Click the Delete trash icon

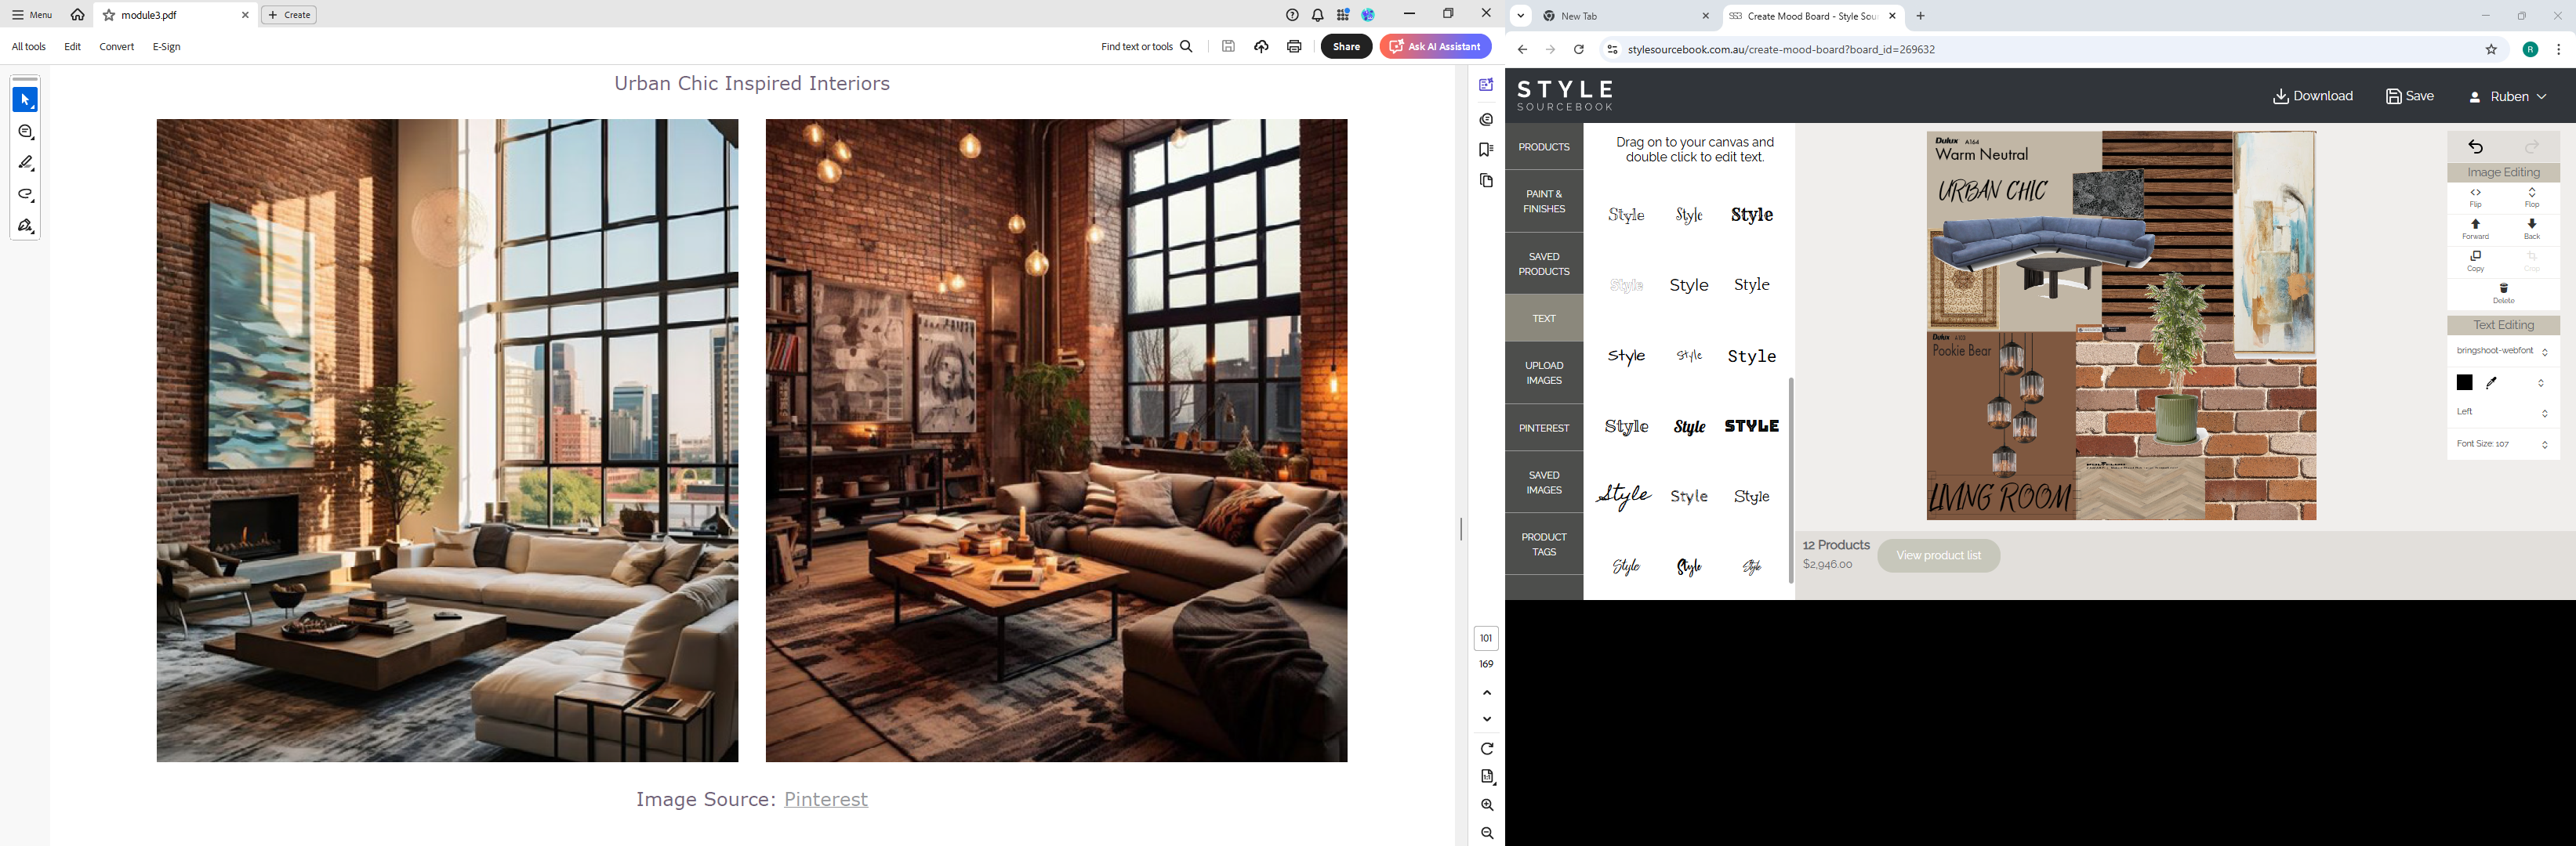pos(2503,293)
